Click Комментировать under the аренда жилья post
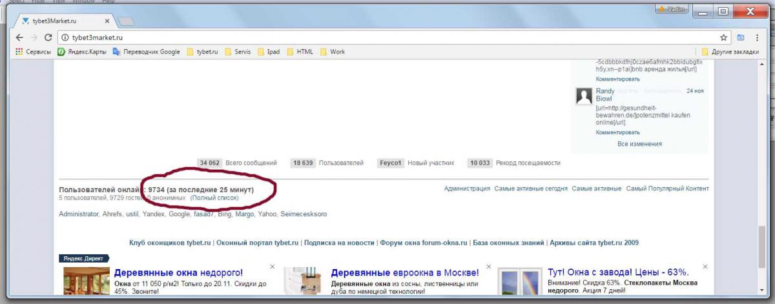This screenshot has width=775, height=304. point(617,79)
